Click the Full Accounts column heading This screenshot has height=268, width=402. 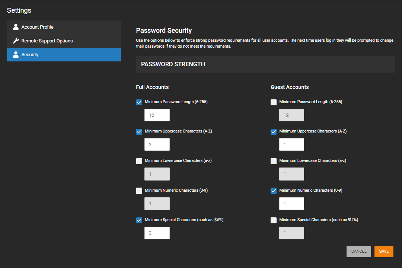coord(152,87)
